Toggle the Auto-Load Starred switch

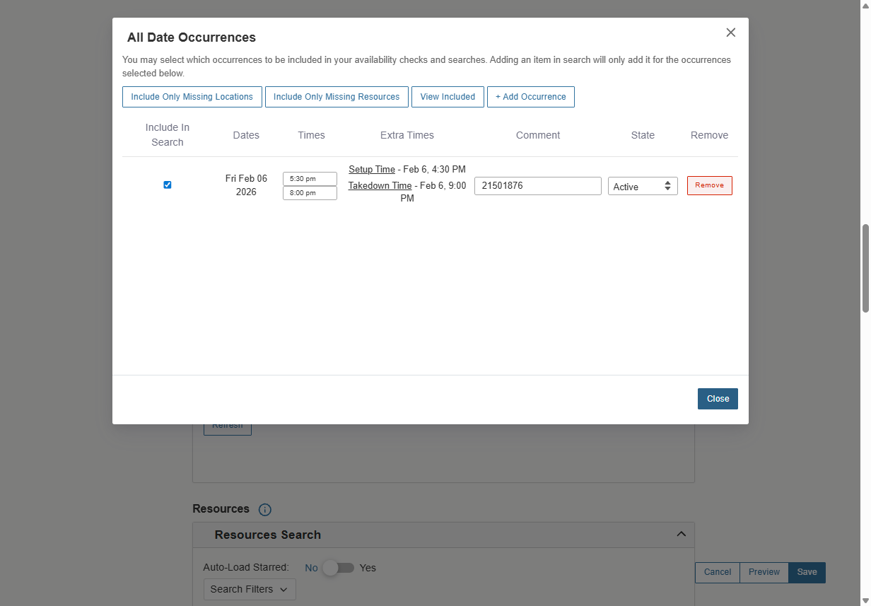(338, 568)
